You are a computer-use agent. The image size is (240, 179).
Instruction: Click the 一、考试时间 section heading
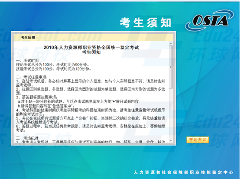(x=27, y=61)
